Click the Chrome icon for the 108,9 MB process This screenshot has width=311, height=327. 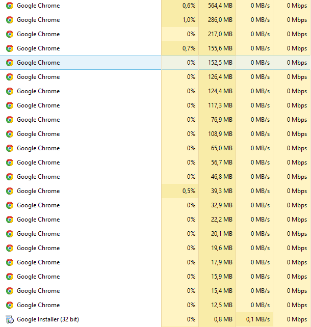[x=10, y=134]
